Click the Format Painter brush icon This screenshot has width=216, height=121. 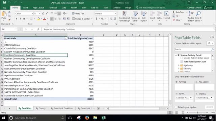[x=9, y=20]
